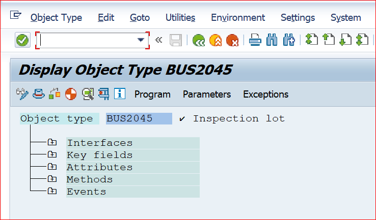Viewport: 376px width, 220px height.
Task: Click inside the command input field
Action: pyautogui.click(x=87, y=40)
